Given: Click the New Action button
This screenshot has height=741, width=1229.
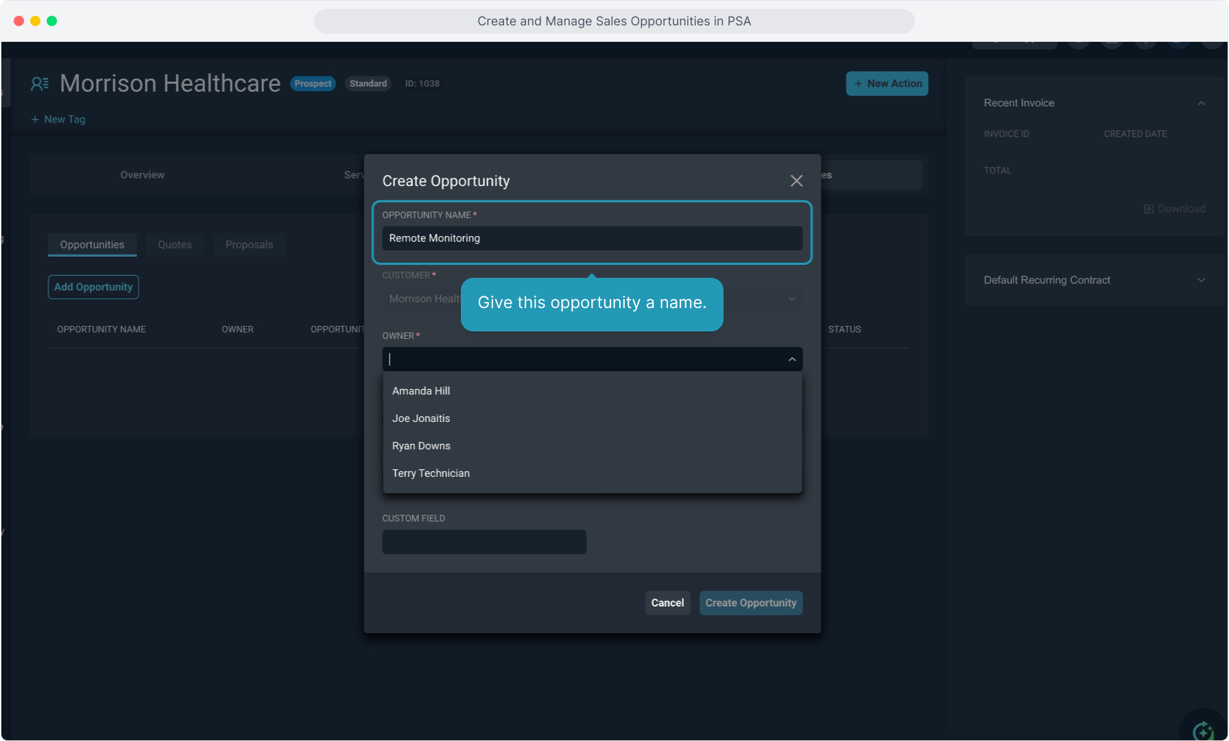Looking at the screenshot, I should pos(887,84).
